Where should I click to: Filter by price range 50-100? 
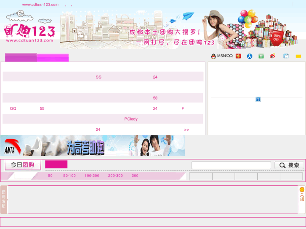click(69, 176)
